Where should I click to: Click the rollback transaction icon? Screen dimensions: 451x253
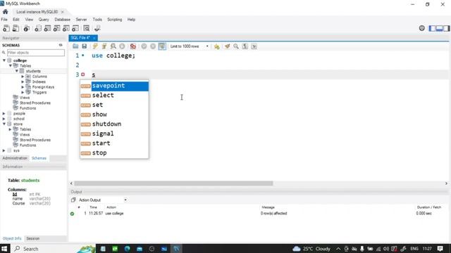click(153, 46)
